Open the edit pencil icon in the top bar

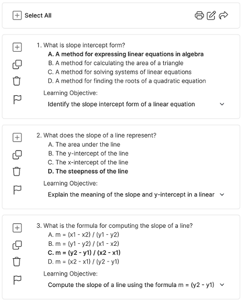tap(211, 16)
